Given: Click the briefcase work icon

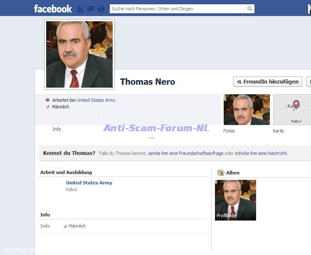Looking at the screenshot, I should [x=48, y=100].
